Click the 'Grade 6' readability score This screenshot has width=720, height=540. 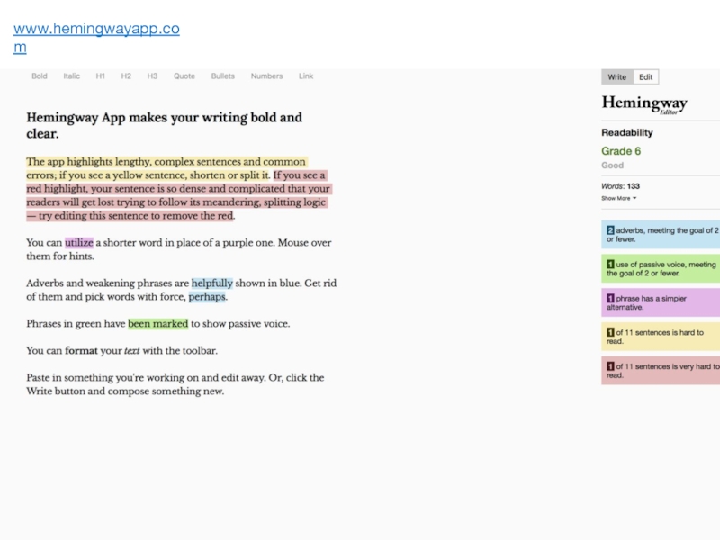click(x=621, y=151)
